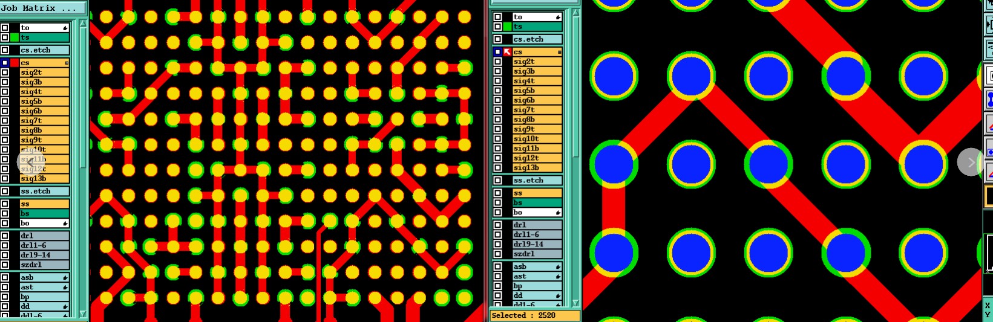Select 'bp' layer name in left panel

pyautogui.click(x=44, y=297)
